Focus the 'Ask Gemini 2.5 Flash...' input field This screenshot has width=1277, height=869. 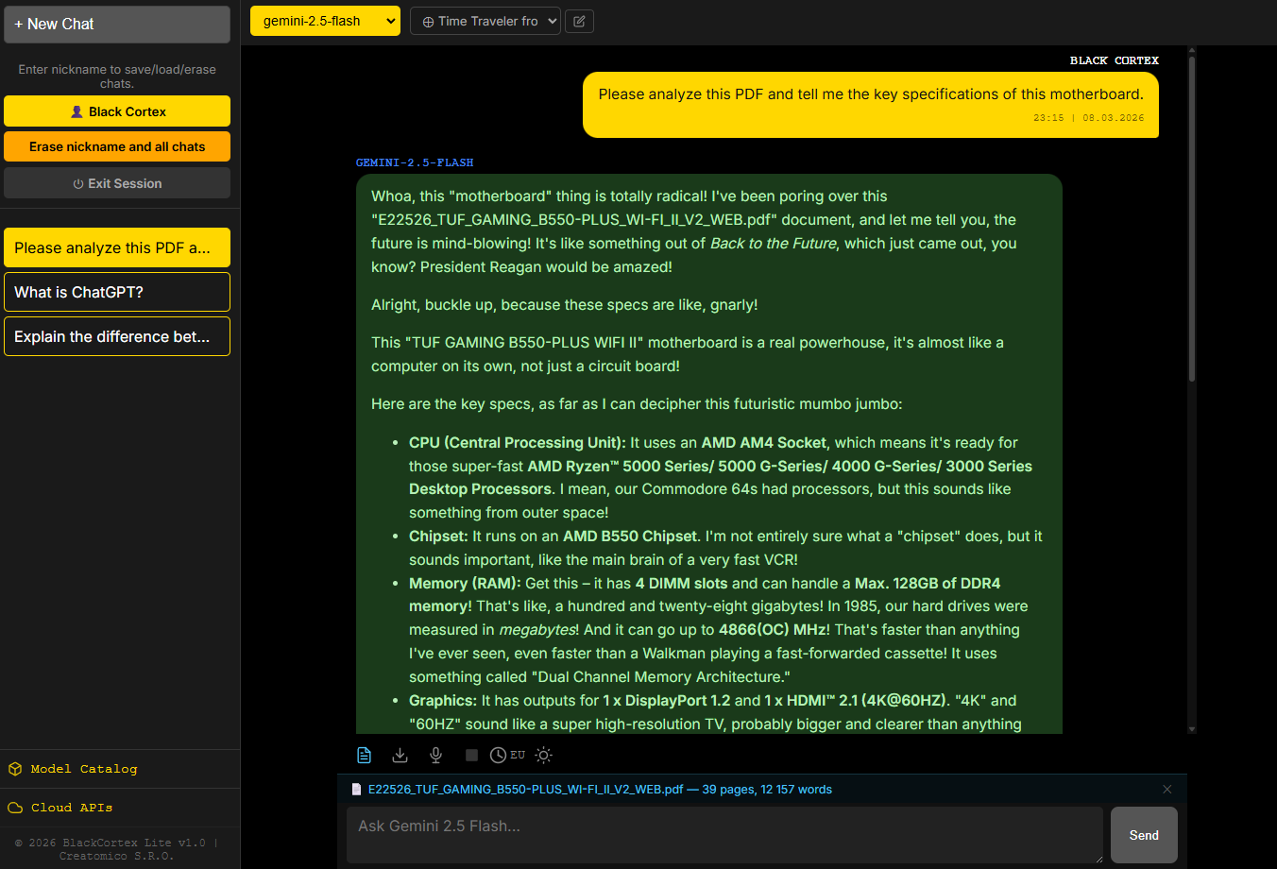tap(724, 835)
